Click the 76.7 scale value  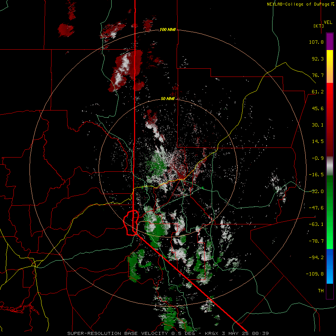(318, 75)
